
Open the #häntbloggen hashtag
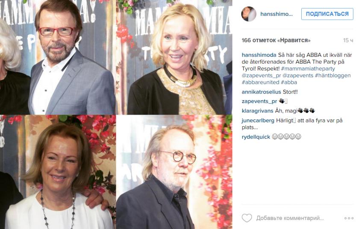point(333,75)
